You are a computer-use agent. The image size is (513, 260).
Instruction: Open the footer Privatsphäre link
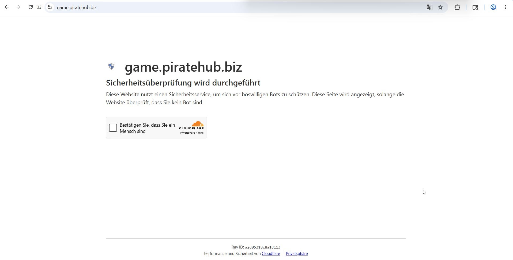[x=297, y=254]
